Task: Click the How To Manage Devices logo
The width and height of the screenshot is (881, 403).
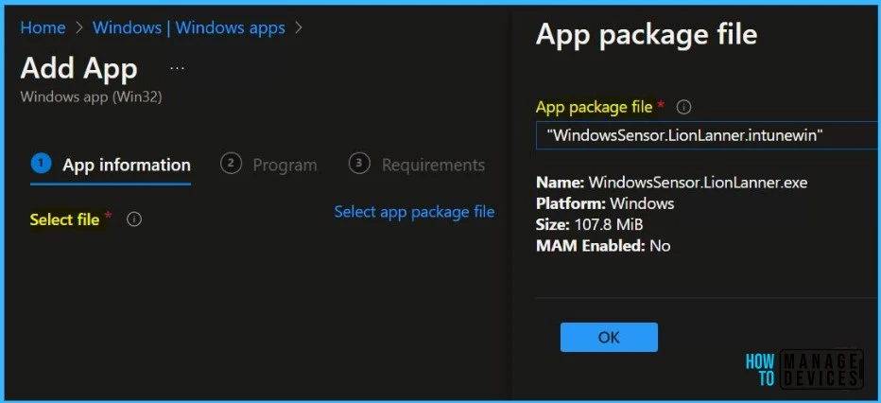Action: 803,369
